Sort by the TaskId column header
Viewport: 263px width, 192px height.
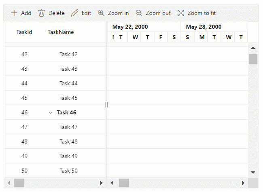pyautogui.click(x=24, y=32)
